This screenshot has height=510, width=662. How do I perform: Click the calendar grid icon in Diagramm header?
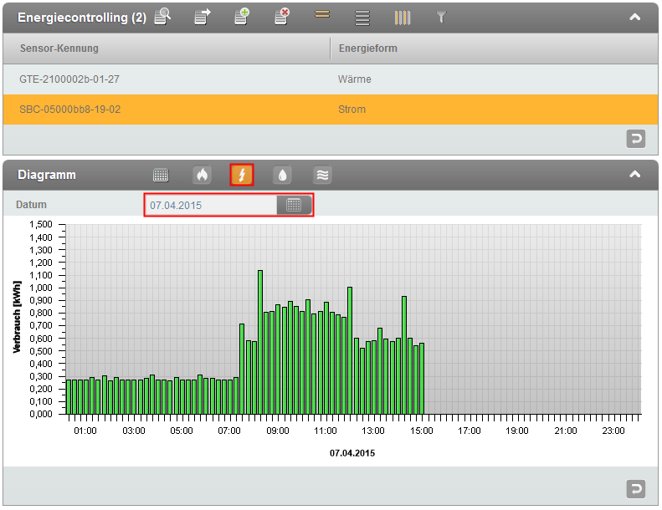162,175
